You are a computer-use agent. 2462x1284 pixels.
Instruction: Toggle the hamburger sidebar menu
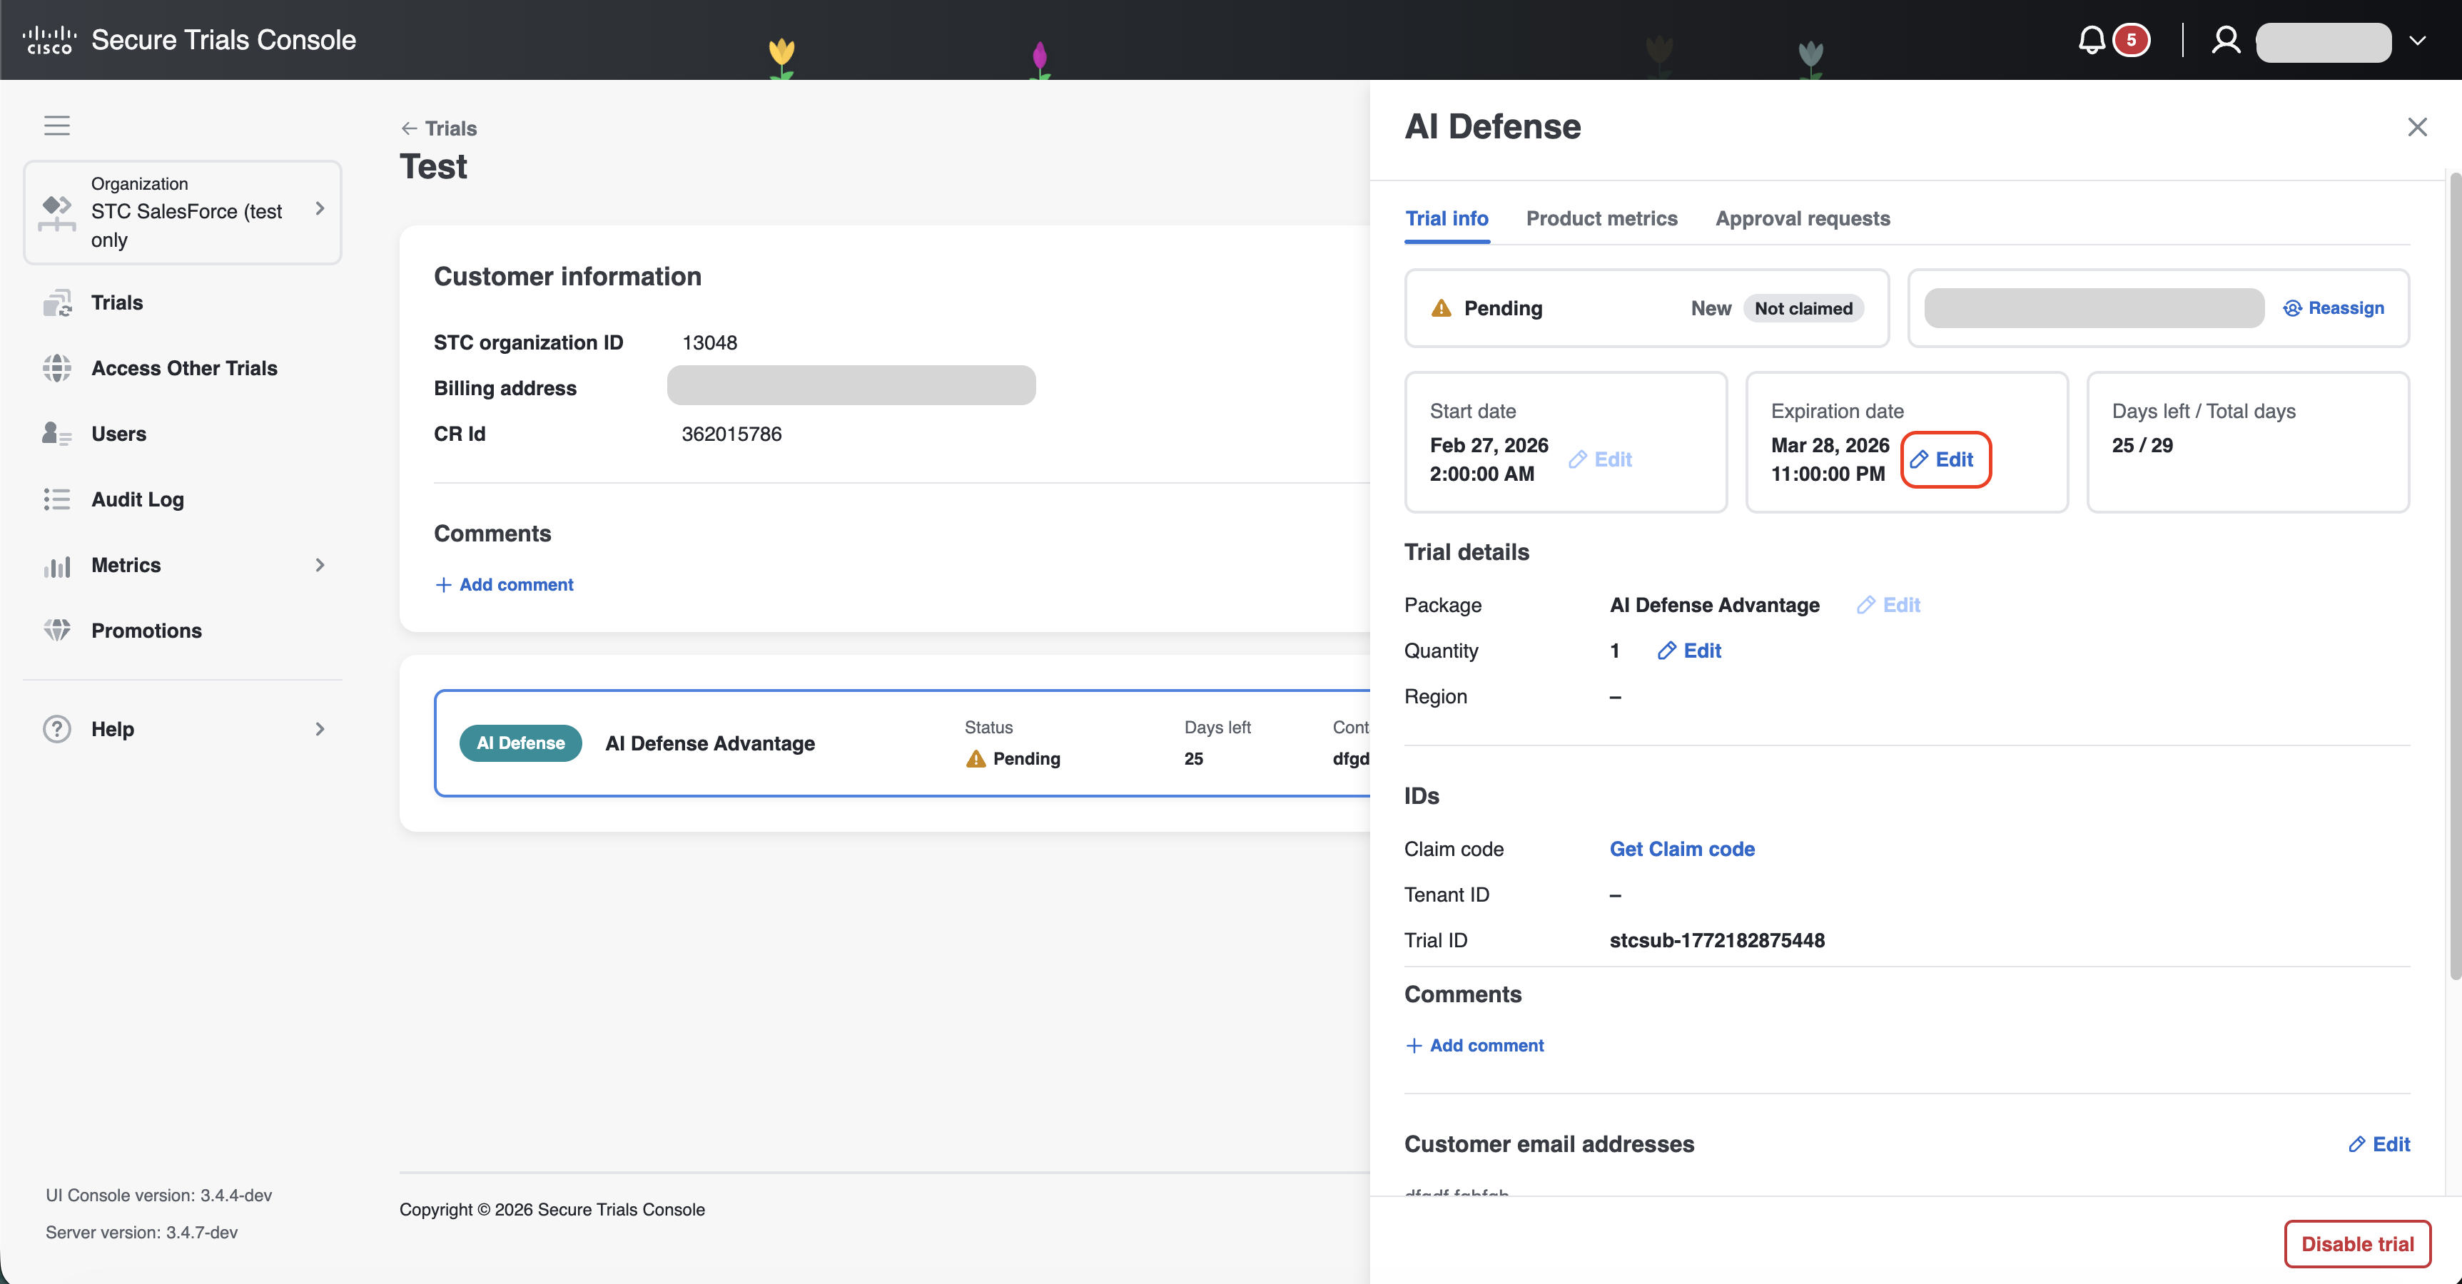(57, 125)
